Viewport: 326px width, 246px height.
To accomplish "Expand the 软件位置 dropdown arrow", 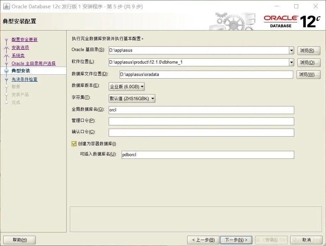I will [x=292, y=62].
